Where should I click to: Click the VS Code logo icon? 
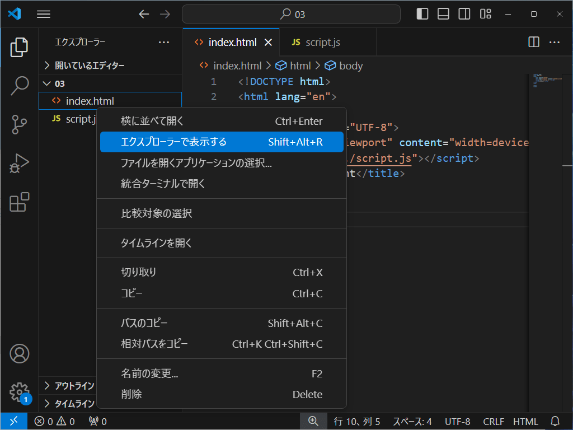(x=15, y=14)
